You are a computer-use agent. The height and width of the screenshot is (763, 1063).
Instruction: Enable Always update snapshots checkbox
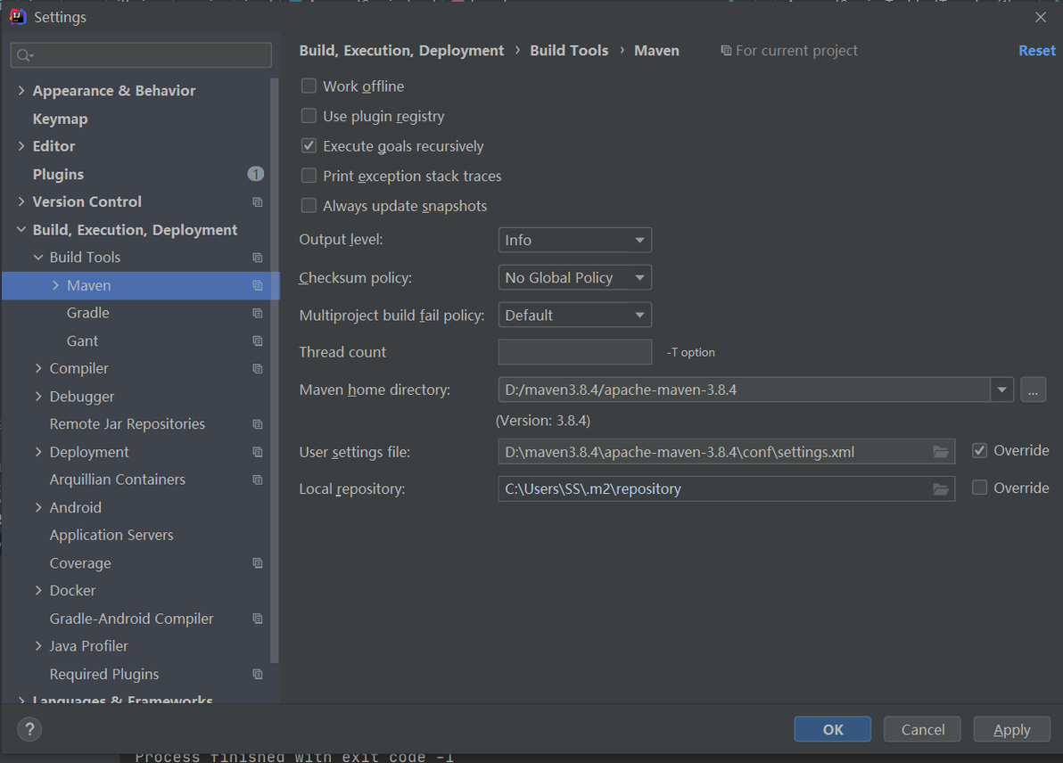click(309, 205)
